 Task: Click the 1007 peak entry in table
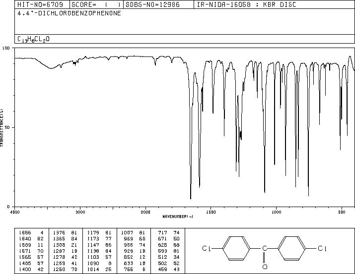(x=134, y=233)
